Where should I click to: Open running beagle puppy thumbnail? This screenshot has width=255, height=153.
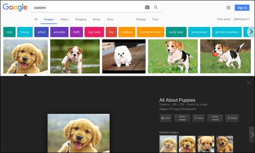173,56
